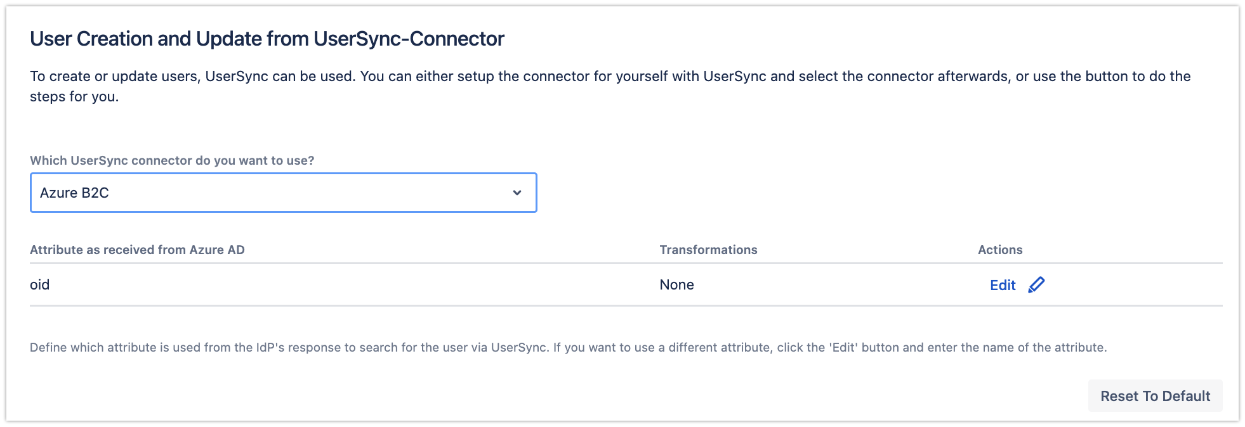Viewport: 1245px width, 427px height.
Task: Click the UserSync-Connector page heading
Action: point(267,39)
